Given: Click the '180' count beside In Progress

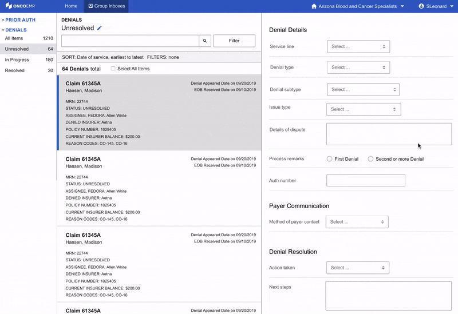Looking at the screenshot, I should 49,59.
